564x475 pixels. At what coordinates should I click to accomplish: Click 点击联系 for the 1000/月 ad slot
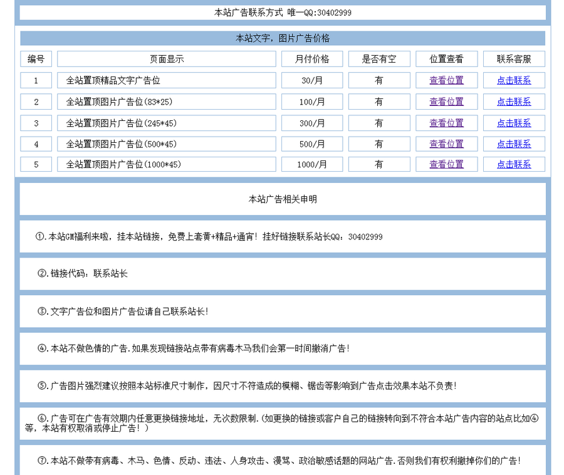coord(514,164)
